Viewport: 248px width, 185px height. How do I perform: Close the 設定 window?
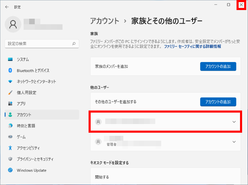tap(241, 5)
